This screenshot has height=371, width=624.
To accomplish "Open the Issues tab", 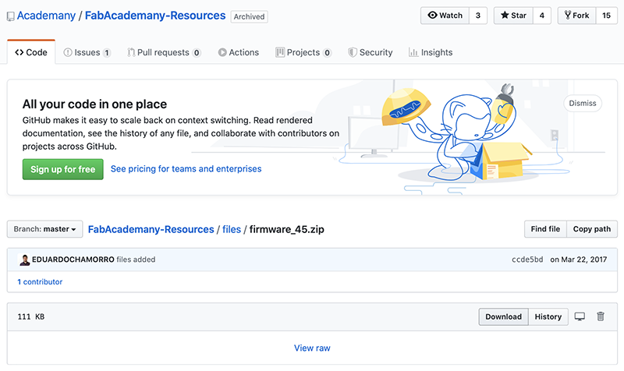I will pyautogui.click(x=87, y=52).
